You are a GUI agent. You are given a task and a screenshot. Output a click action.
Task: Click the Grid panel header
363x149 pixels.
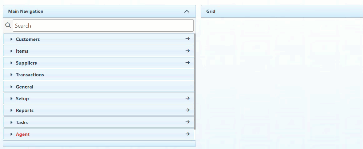point(281,11)
